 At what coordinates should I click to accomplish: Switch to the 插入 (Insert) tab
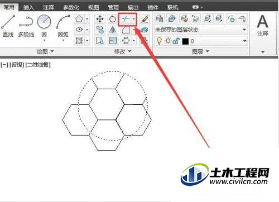(28, 7)
